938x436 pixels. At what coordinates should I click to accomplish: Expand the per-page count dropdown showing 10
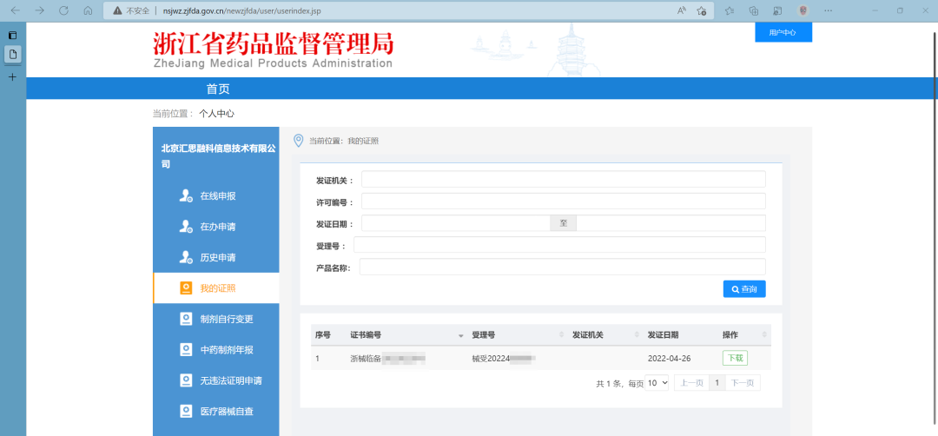(x=657, y=383)
